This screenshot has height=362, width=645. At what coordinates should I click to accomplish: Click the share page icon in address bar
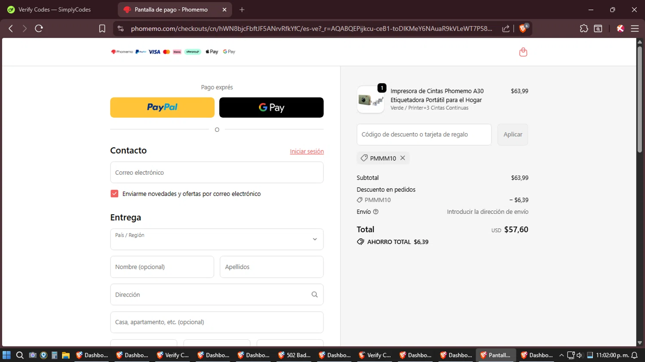(x=506, y=28)
